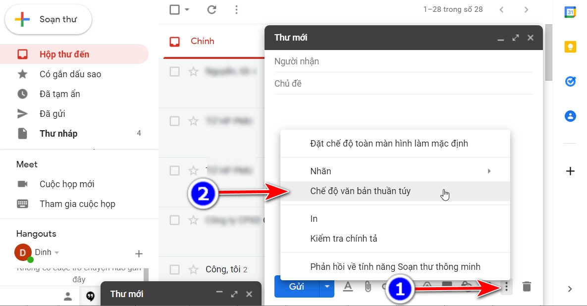
Task: Click the keyboard icon for joining meeting
Action: [22, 204]
